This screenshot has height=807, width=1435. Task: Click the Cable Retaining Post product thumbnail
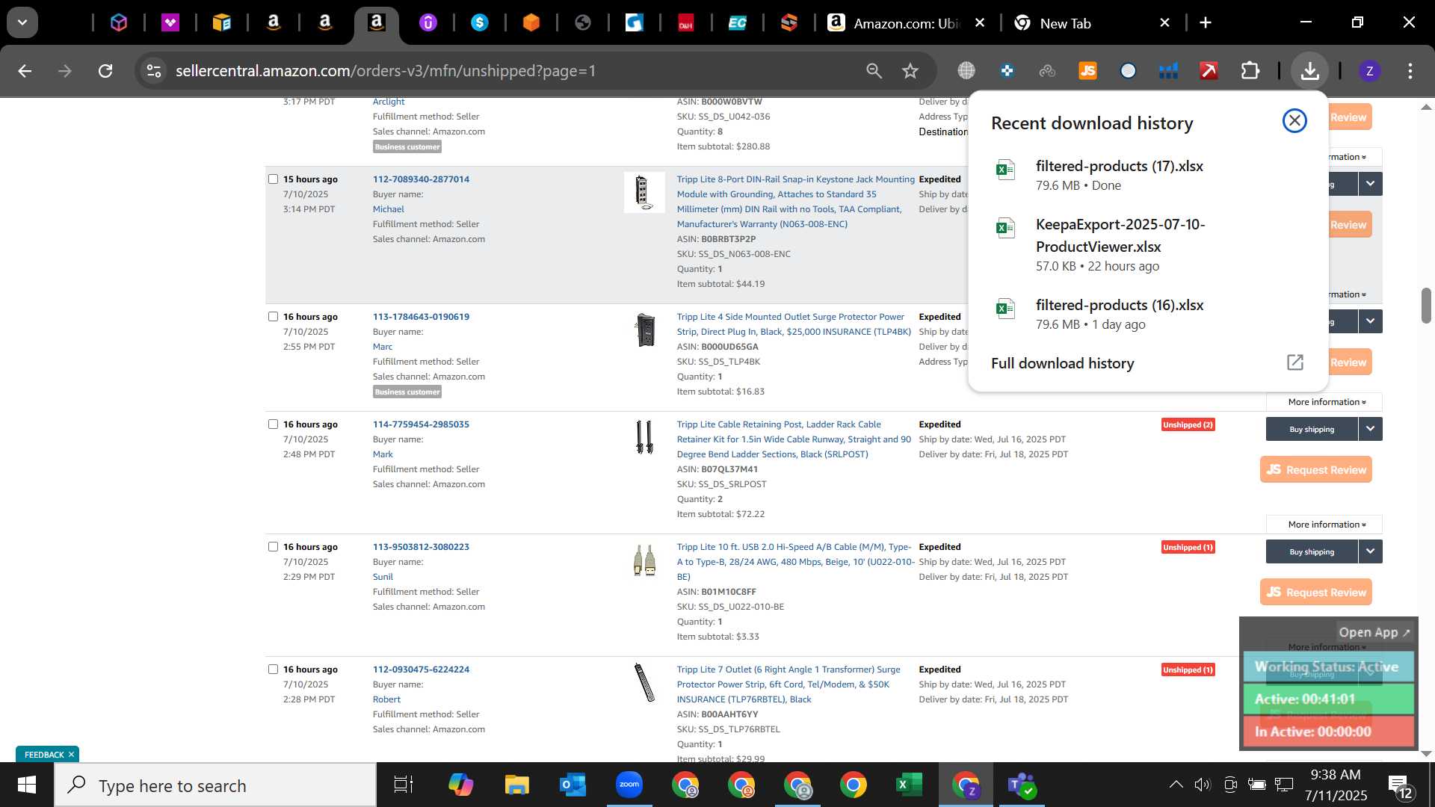644,437
